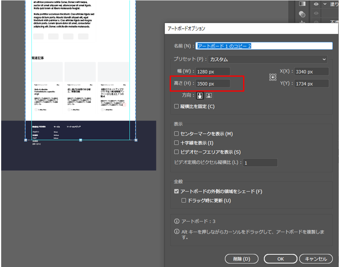Click the bottom-right artboard corner handle

click(x=136, y=140)
